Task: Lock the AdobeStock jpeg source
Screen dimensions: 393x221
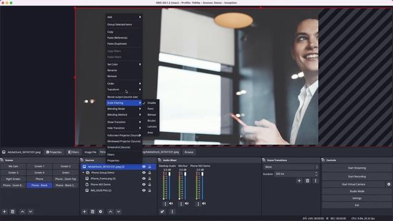Action: click(150, 166)
